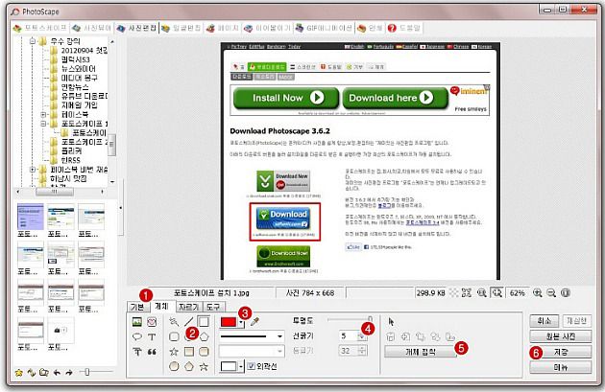Adjust the 선굵기 line thickness stepper
Image resolution: width=605 pixels, height=392 pixels.
[x=362, y=336]
